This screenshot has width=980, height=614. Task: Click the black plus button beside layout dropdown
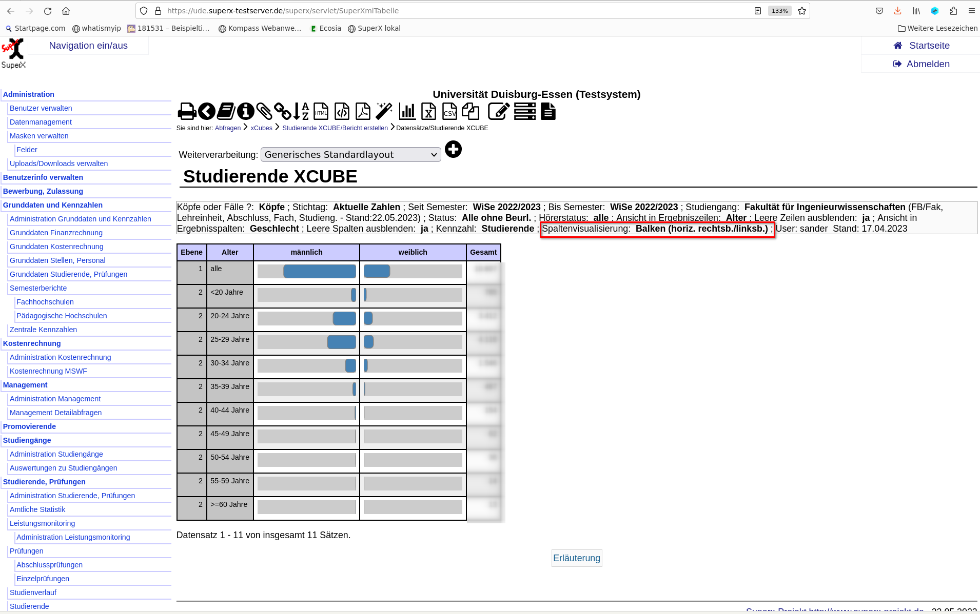[x=453, y=150]
